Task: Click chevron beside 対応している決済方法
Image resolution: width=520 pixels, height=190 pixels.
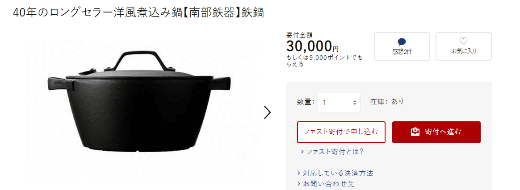Action: (299, 173)
